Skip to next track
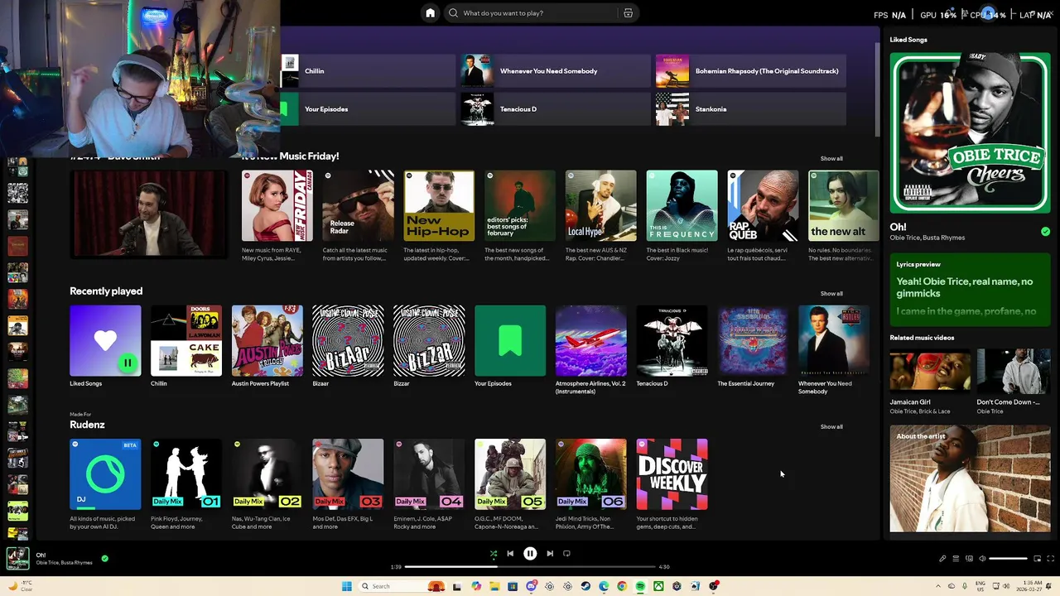1060x596 pixels. pyautogui.click(x=550, y=554)
